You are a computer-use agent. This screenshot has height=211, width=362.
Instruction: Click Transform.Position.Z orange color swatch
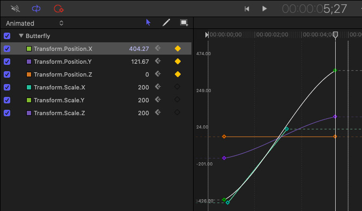coord(29,74)
